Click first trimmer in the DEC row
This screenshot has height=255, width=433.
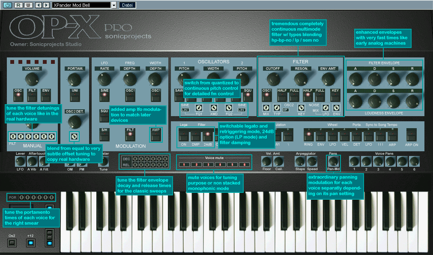point(135,159)
